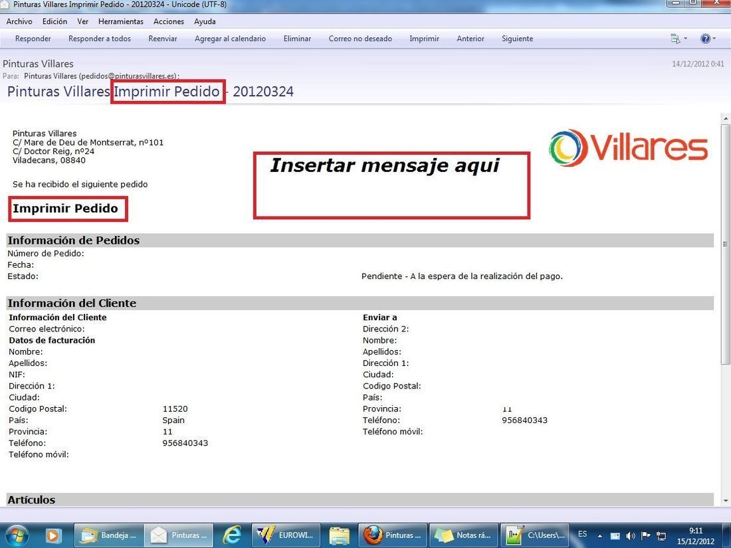This screenshot has width=731, height=548.
Task: Click the Número de Pedido label
Action: [46, 254]
